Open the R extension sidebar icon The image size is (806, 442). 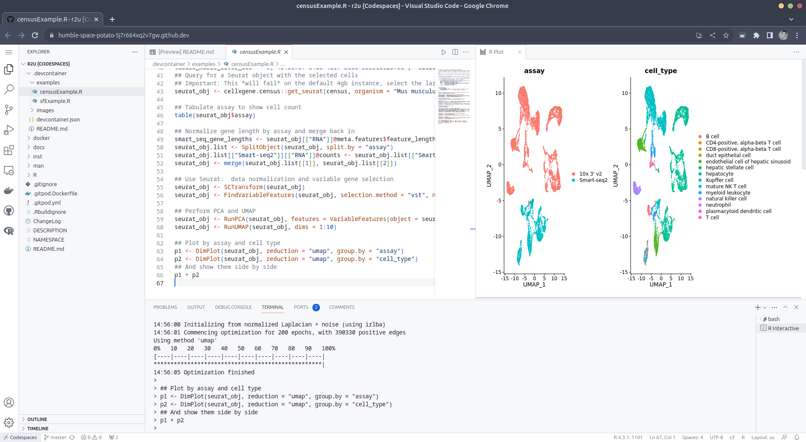(x=9, y=231)
